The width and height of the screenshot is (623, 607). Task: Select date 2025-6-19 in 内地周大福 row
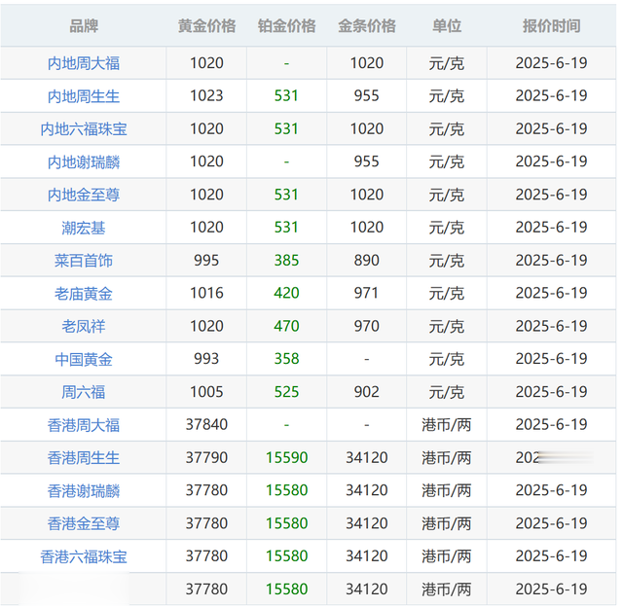click(552, 63)
